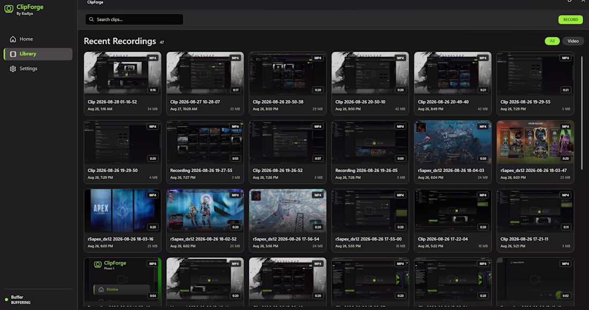Click title "Clip 2026-08-26 19-29-50"
Screen dimensions: 589x310
[112, 170]
